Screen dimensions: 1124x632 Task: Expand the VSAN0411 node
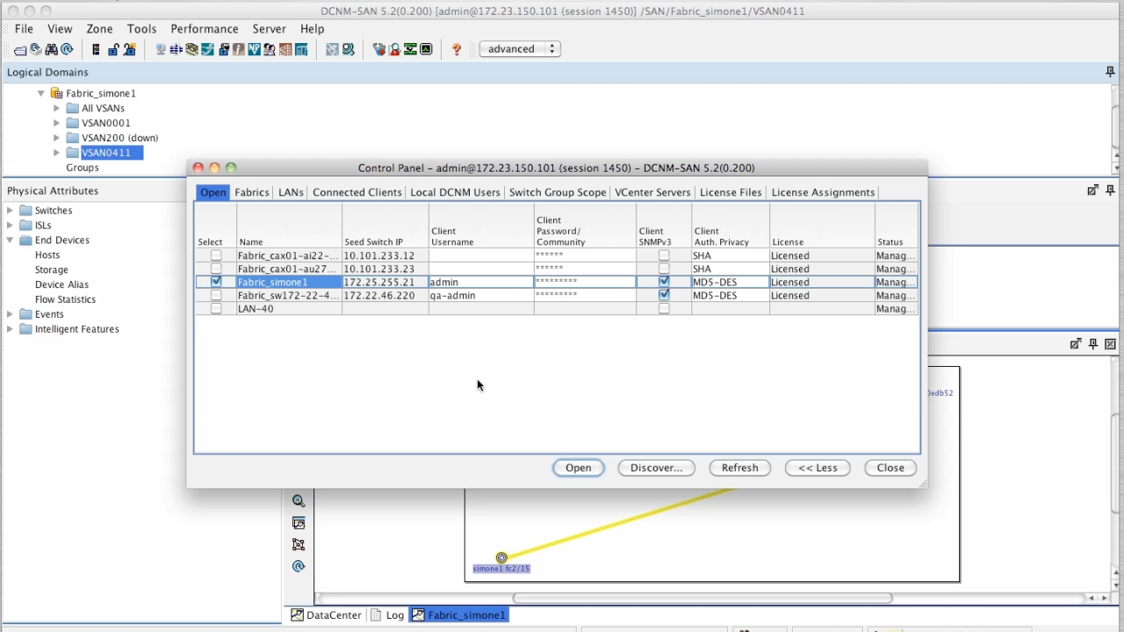click(x=56, y=153)
